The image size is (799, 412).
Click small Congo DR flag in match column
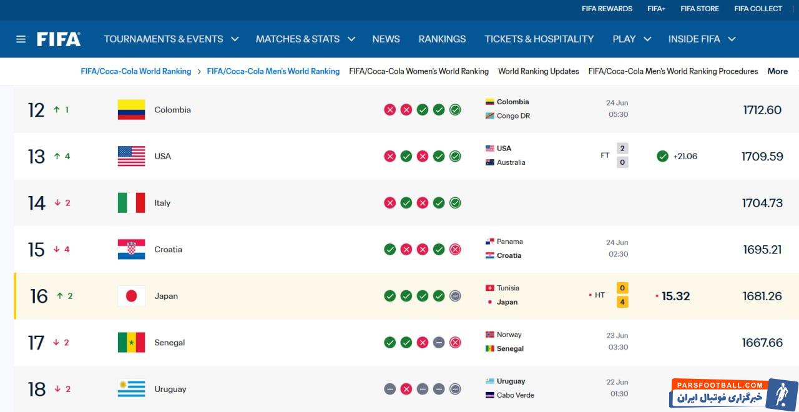point(490,115)
